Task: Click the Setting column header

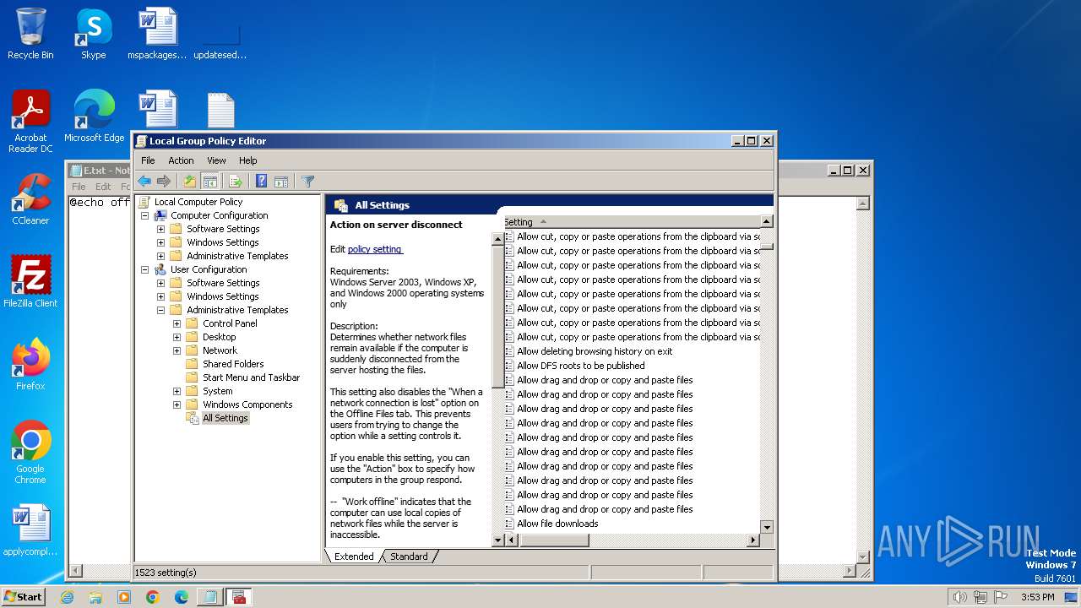Action: coord(632,222)
